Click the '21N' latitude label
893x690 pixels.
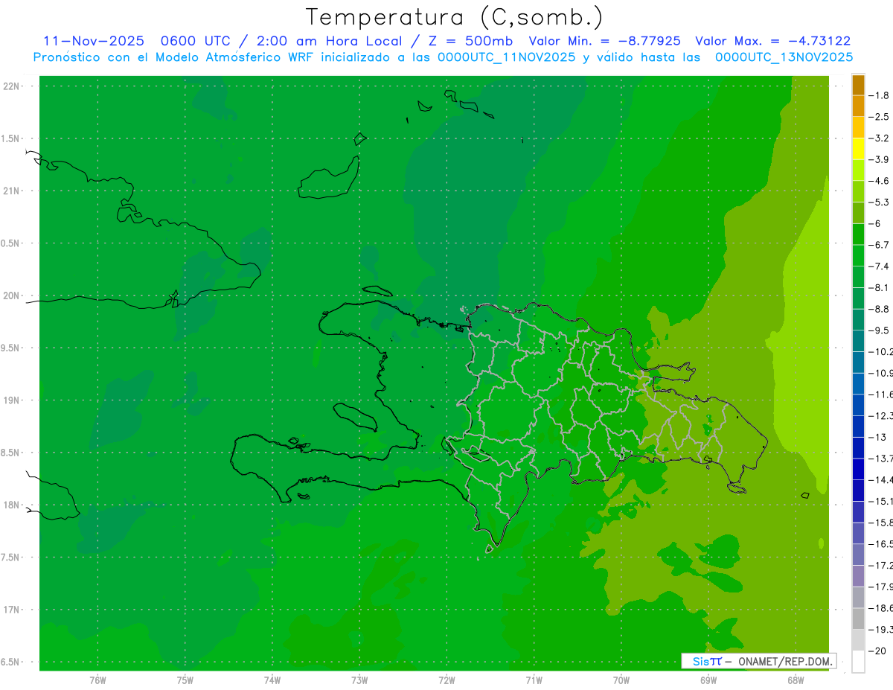point(11,191)
